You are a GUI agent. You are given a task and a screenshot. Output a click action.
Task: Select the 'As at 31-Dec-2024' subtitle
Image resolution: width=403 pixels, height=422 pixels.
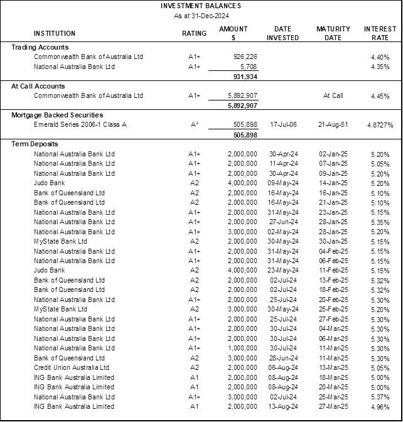coord(201,16)
